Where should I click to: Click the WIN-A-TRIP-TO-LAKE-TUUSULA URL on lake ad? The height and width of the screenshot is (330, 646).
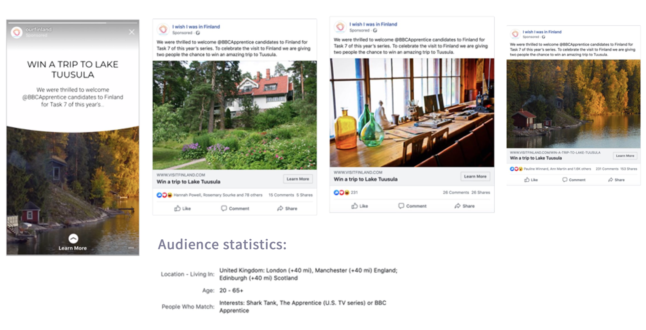555,153
